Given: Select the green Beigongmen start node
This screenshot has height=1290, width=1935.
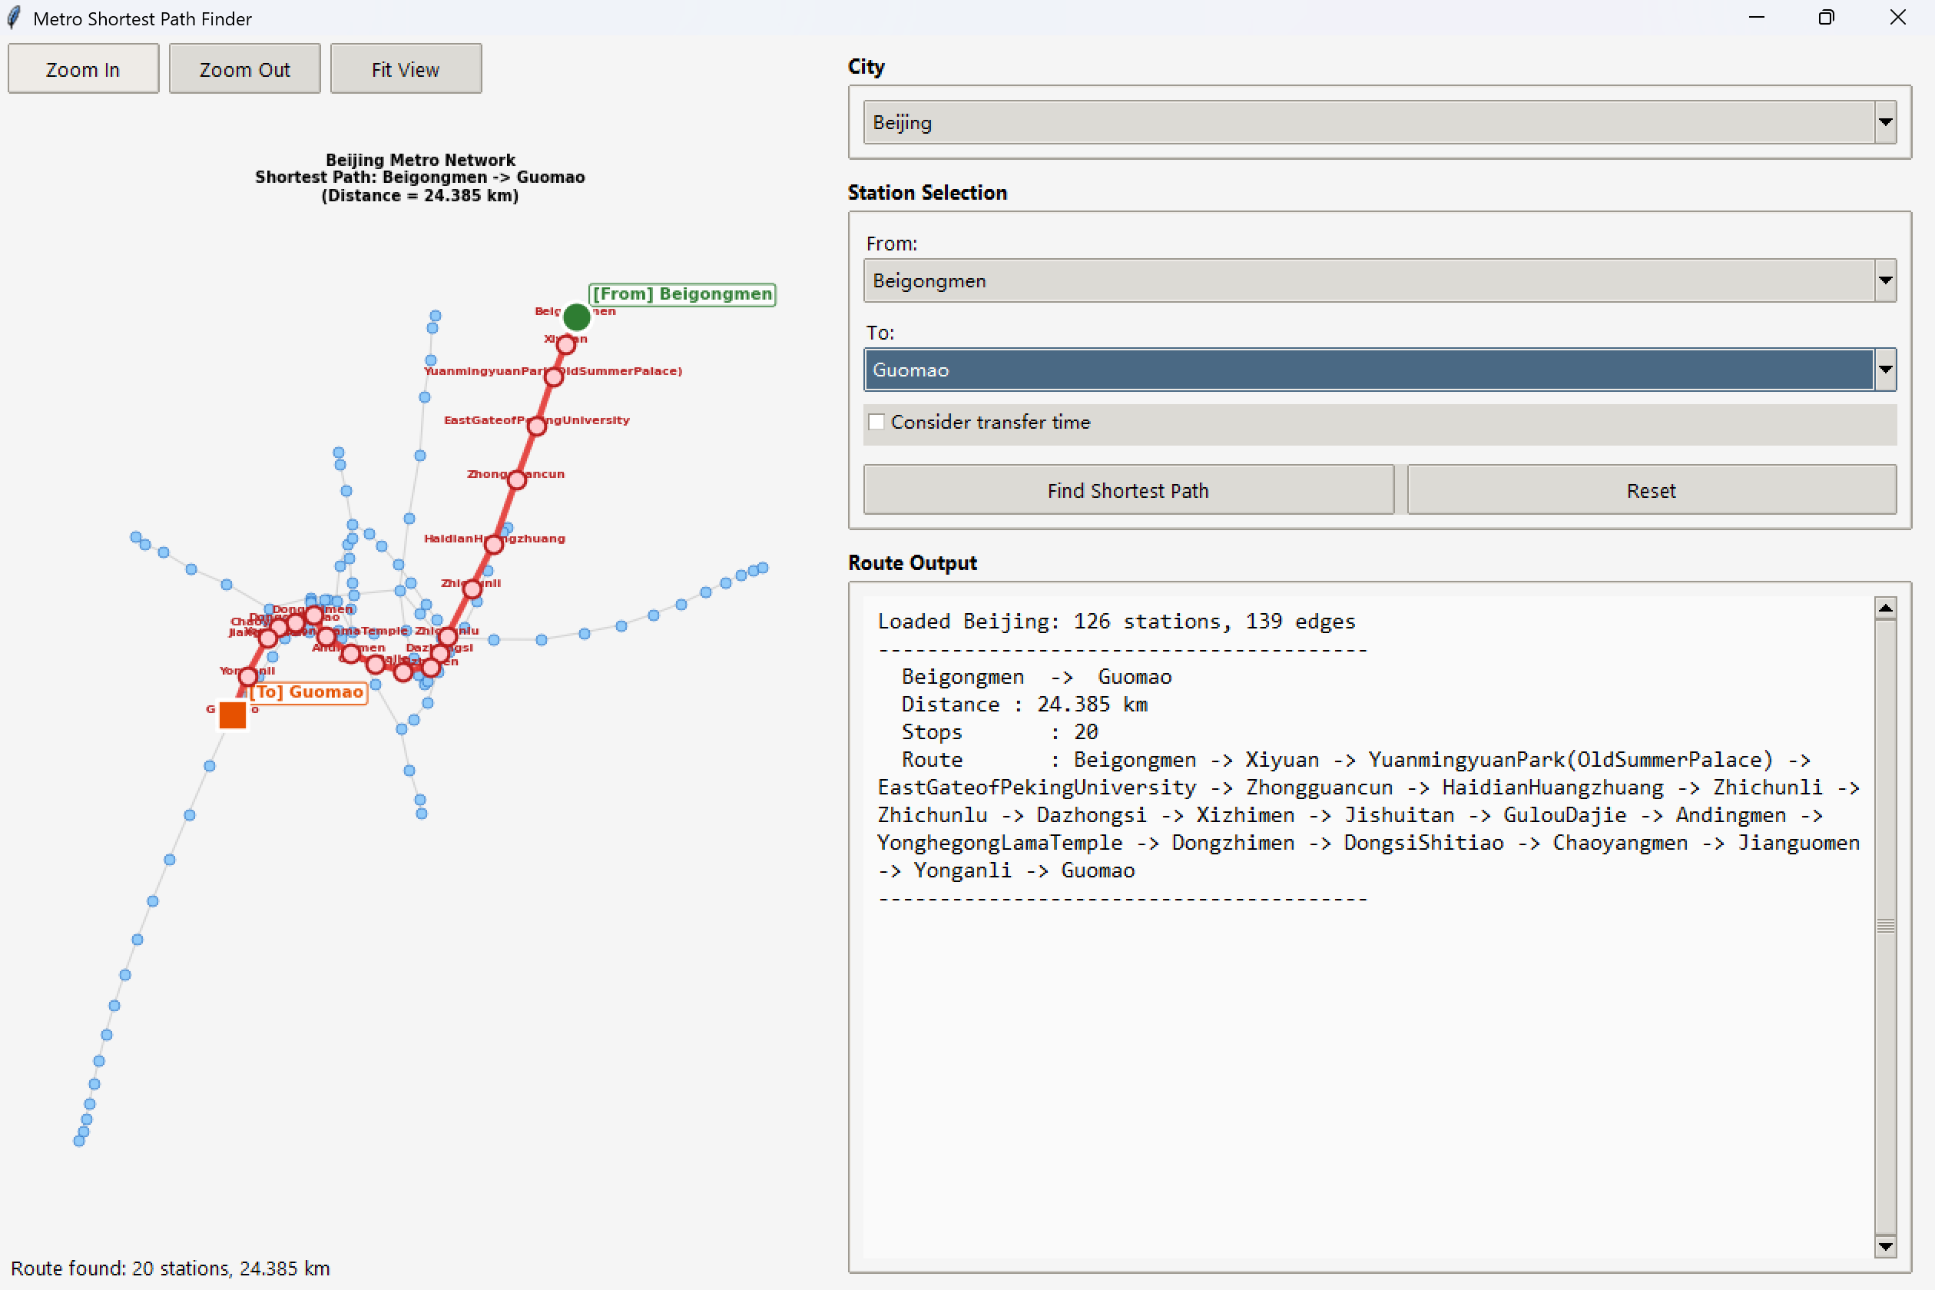Looking at the screenshot, I should 576,317.
